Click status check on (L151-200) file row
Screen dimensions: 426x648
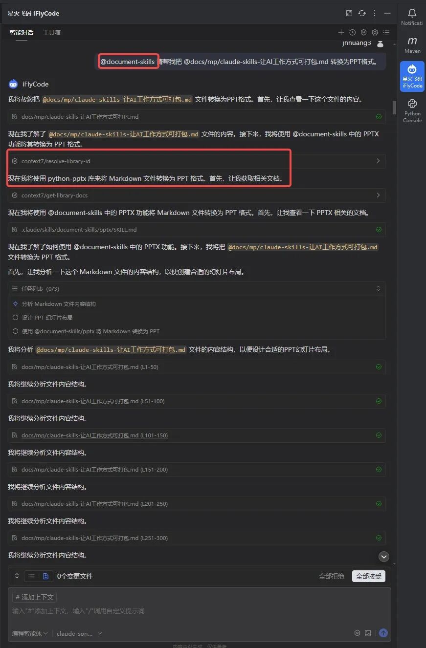click(379, 469)
